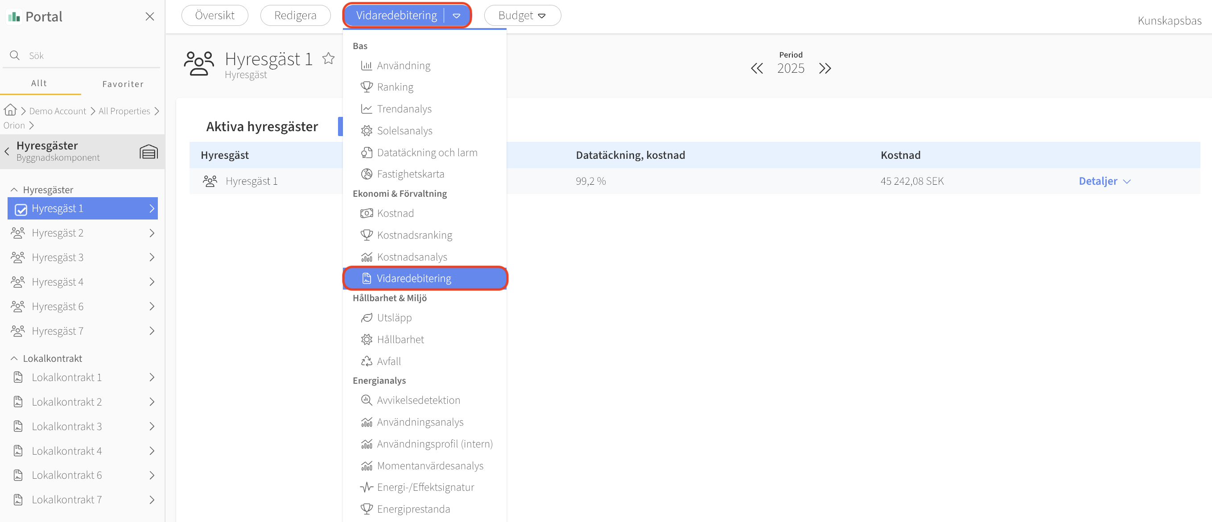Screen dimensions: 1212x522
Task: Open Kostnadsanalys chart item
Action: [425, 257]
